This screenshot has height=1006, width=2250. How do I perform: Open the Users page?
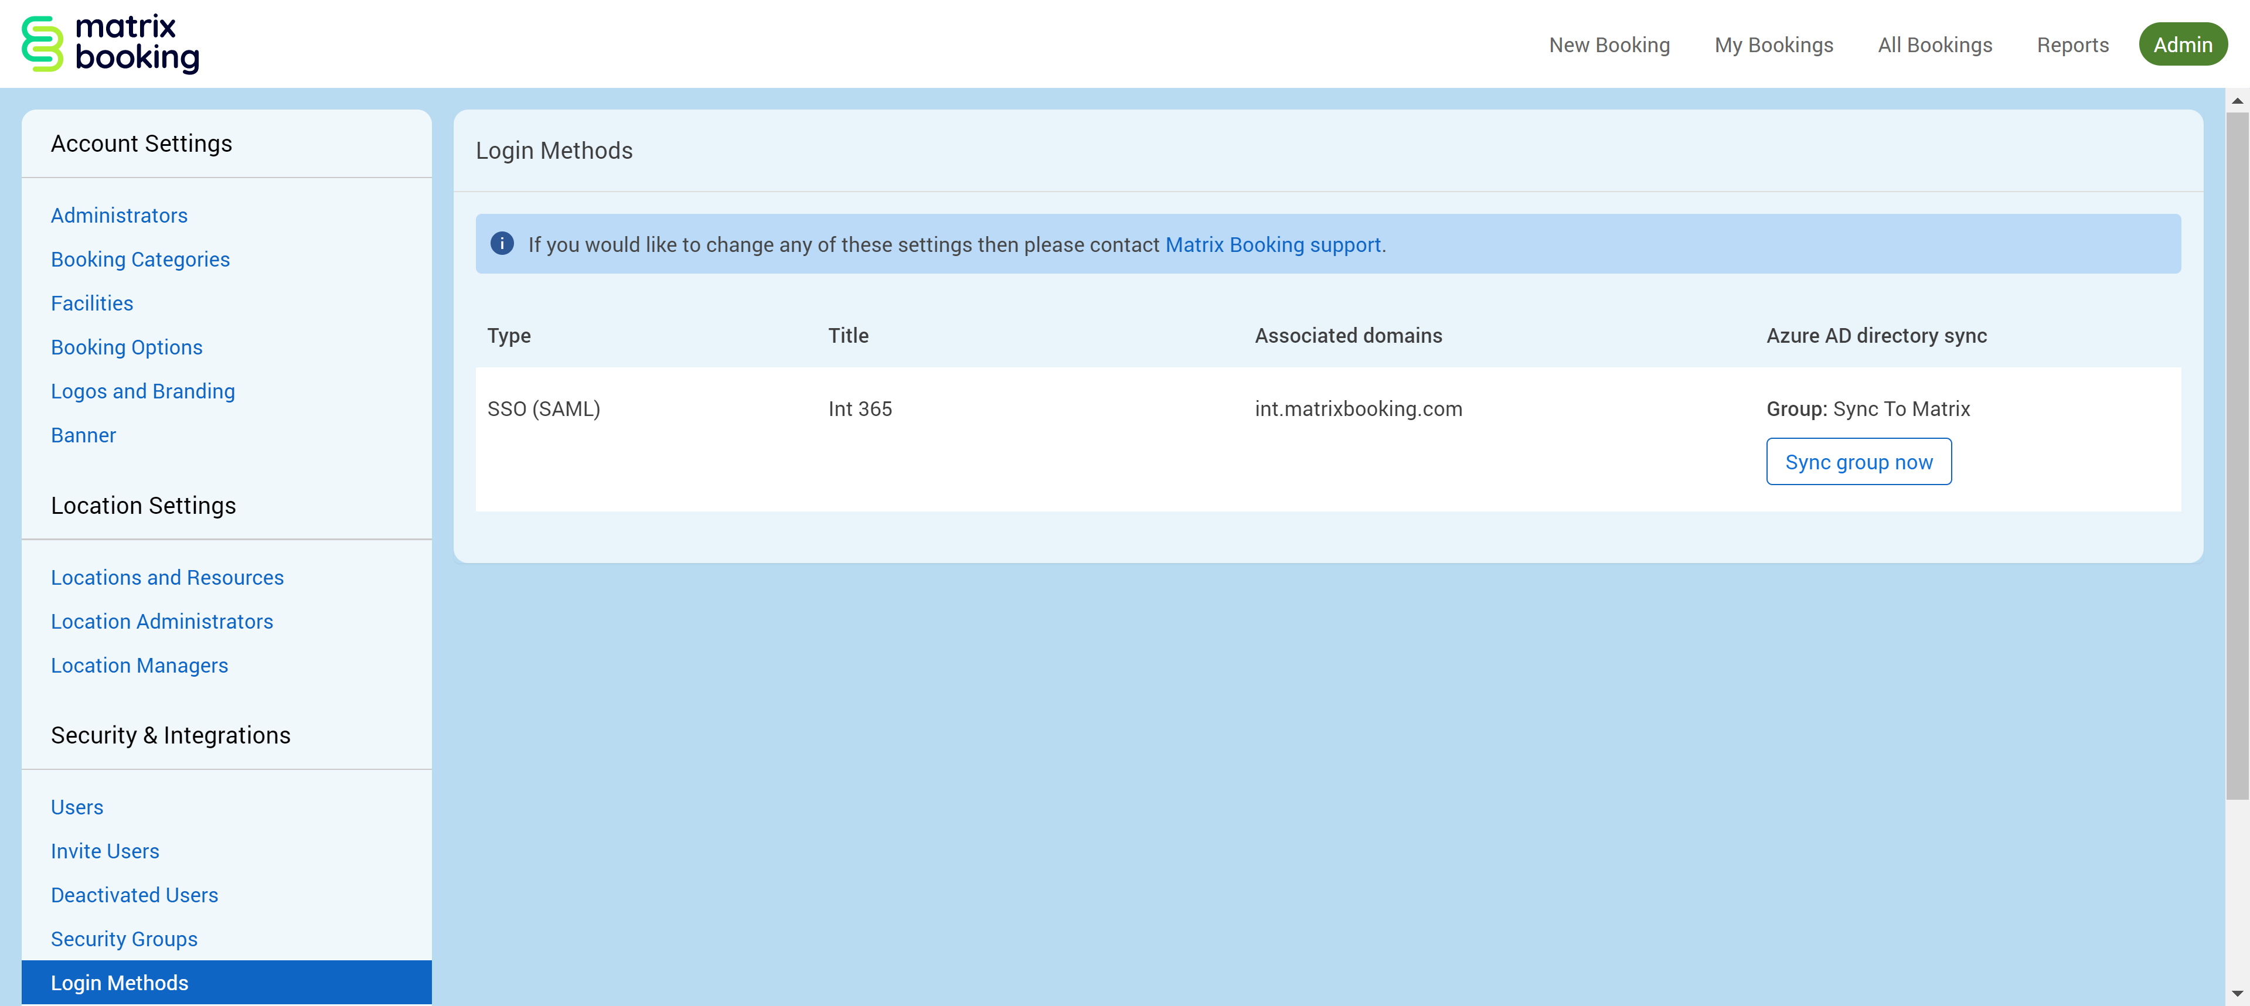[x=77, y=807]
